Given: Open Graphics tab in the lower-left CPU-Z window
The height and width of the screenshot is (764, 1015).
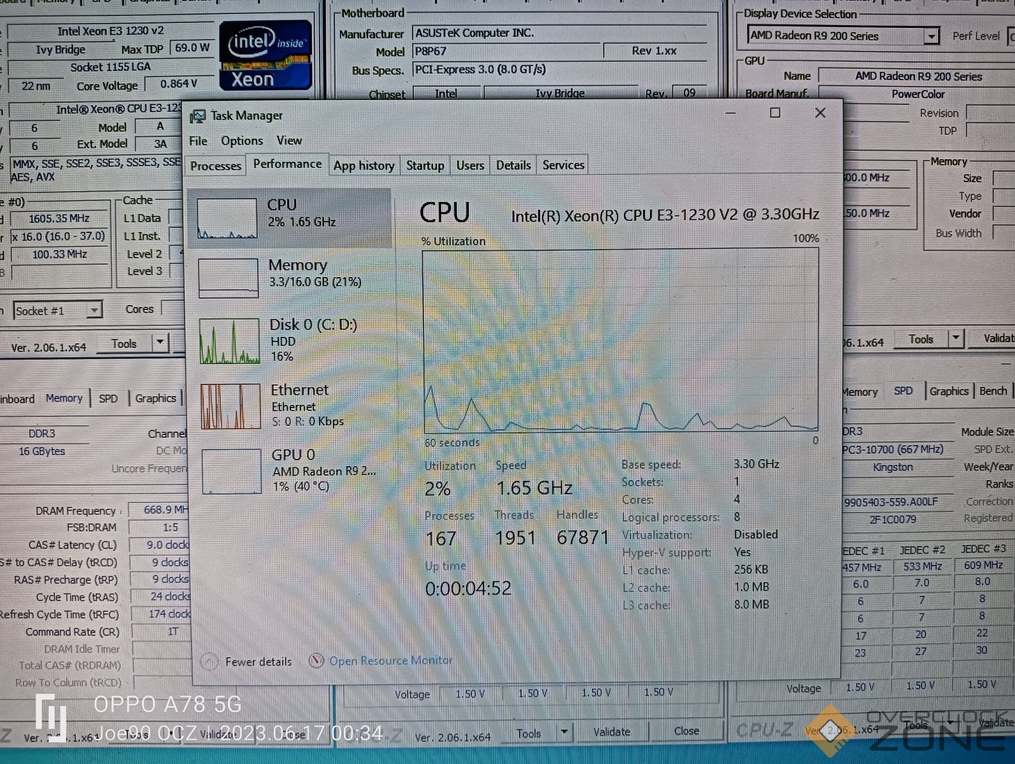Looking at the screenshot, I should [x=155, y=399].
